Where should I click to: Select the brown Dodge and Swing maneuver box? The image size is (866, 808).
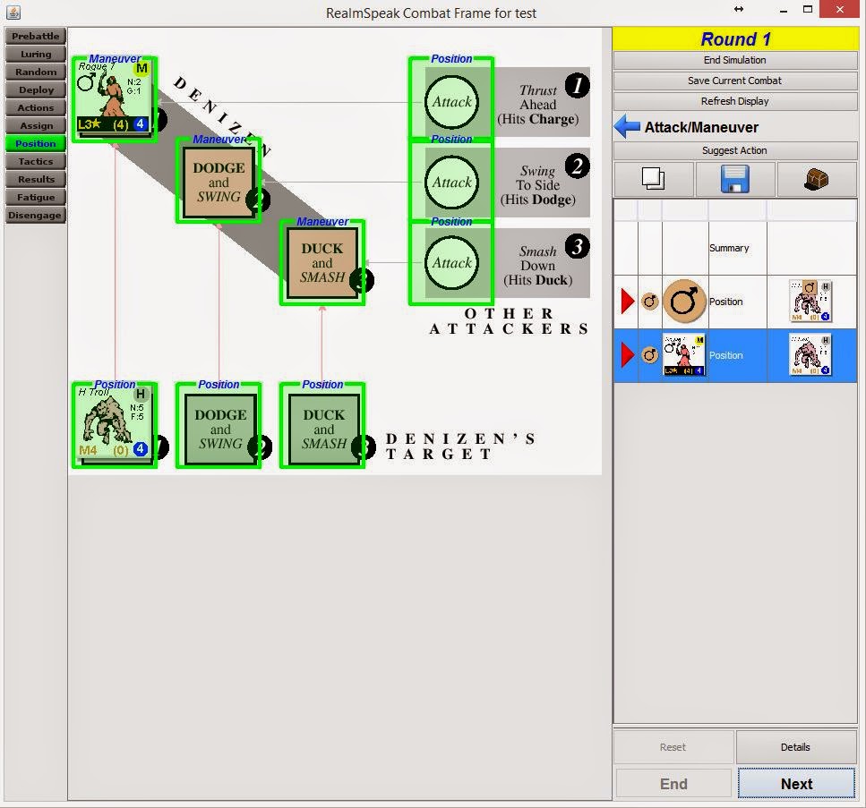click(x=219, y=183)
